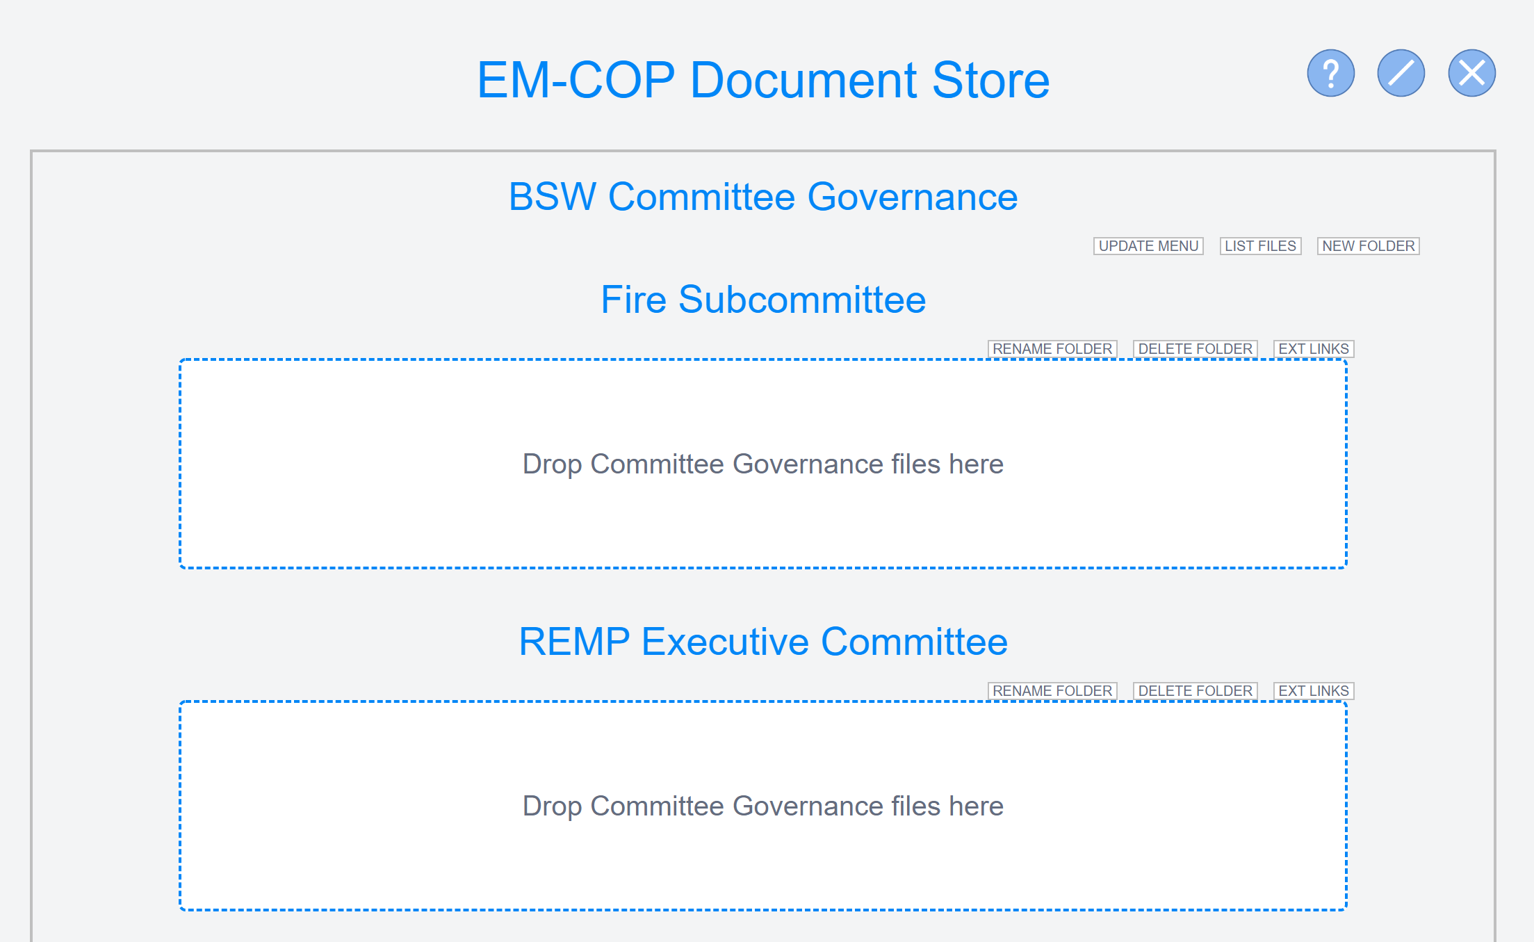The image size is (1534, 942).
Task: Rename the Fire Subcommittee folder
Action: click(x=1052, y=349)
